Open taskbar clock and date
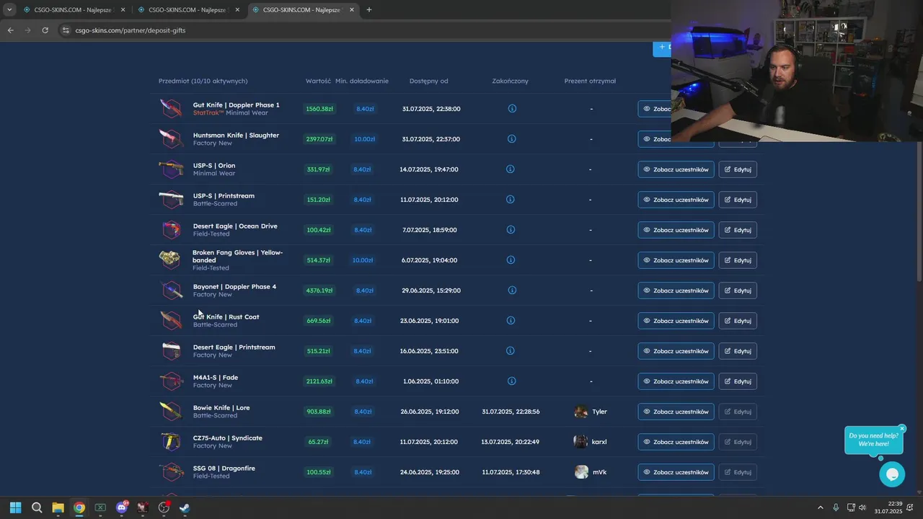Screen dimensions: 923x519 coord(888,507)
